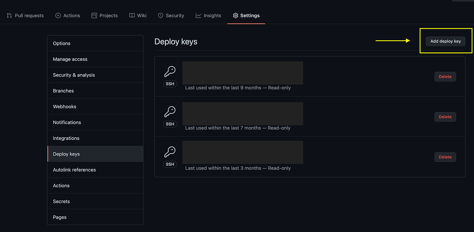Open the Pull requests tab
The image size is (474, 232).
25,16
